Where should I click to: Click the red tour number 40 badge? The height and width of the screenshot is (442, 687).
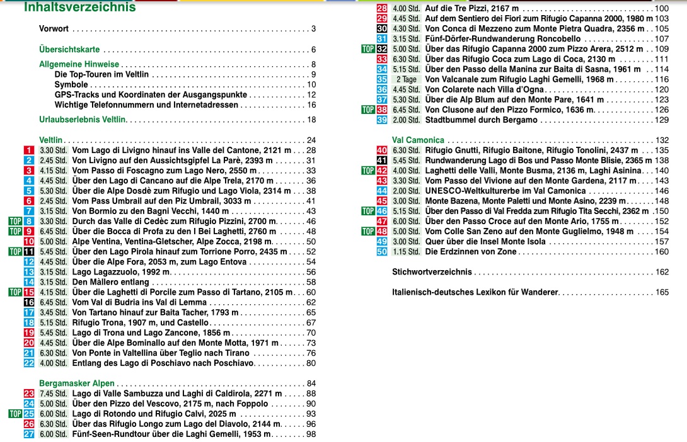382,150
